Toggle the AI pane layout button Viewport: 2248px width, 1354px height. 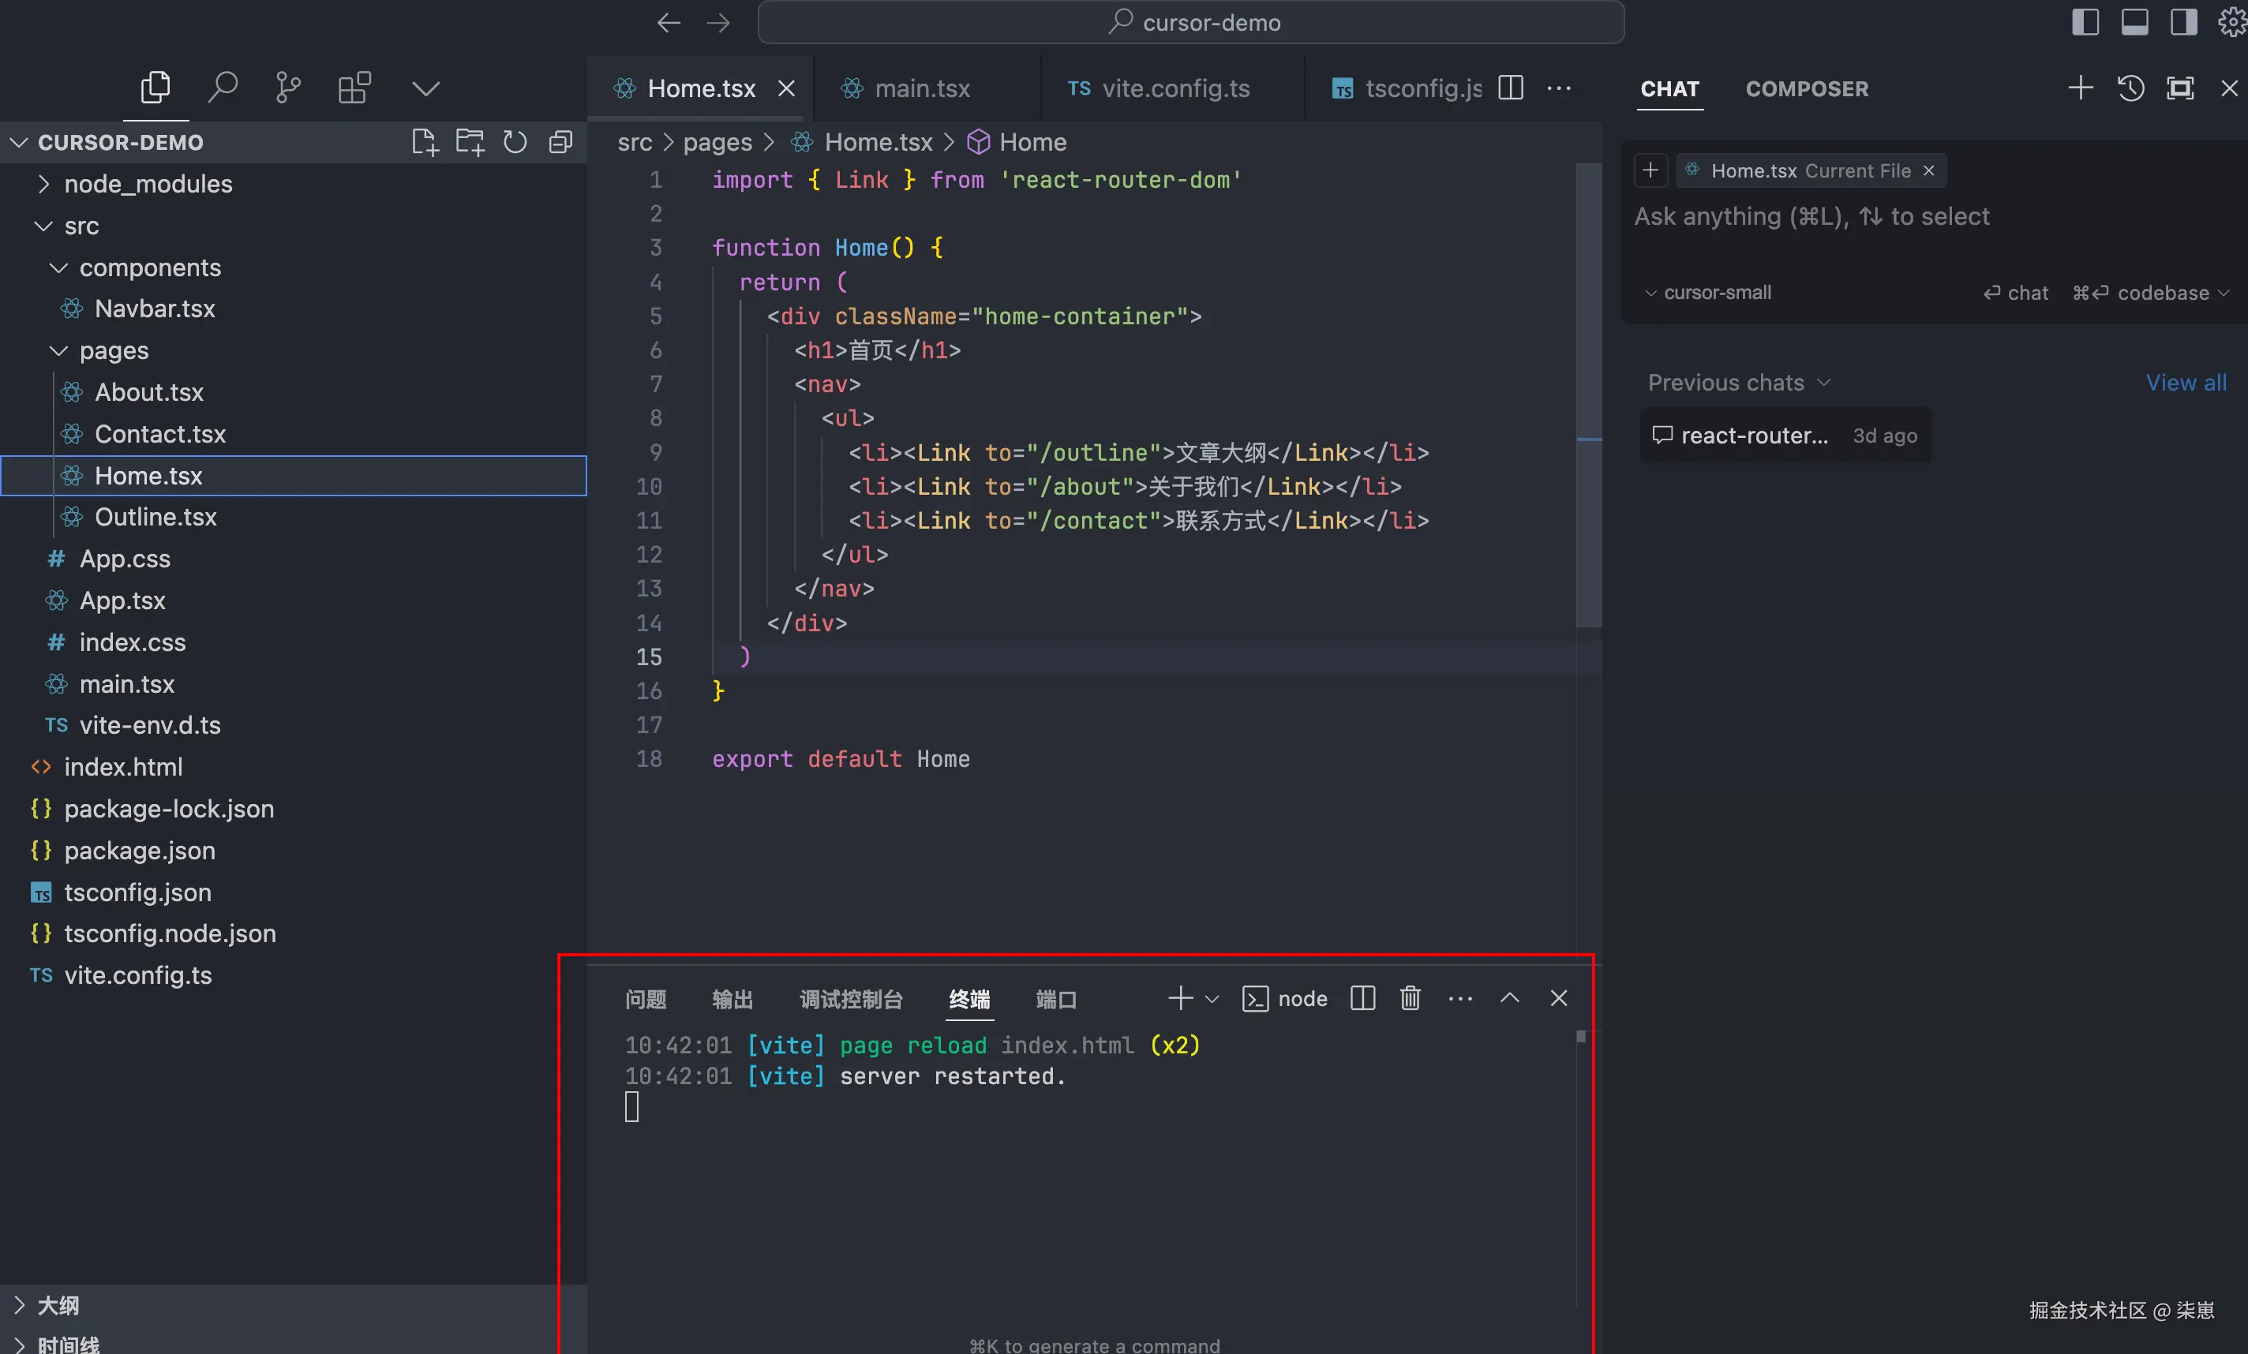pyautogui.click(x=2183, y=22)
